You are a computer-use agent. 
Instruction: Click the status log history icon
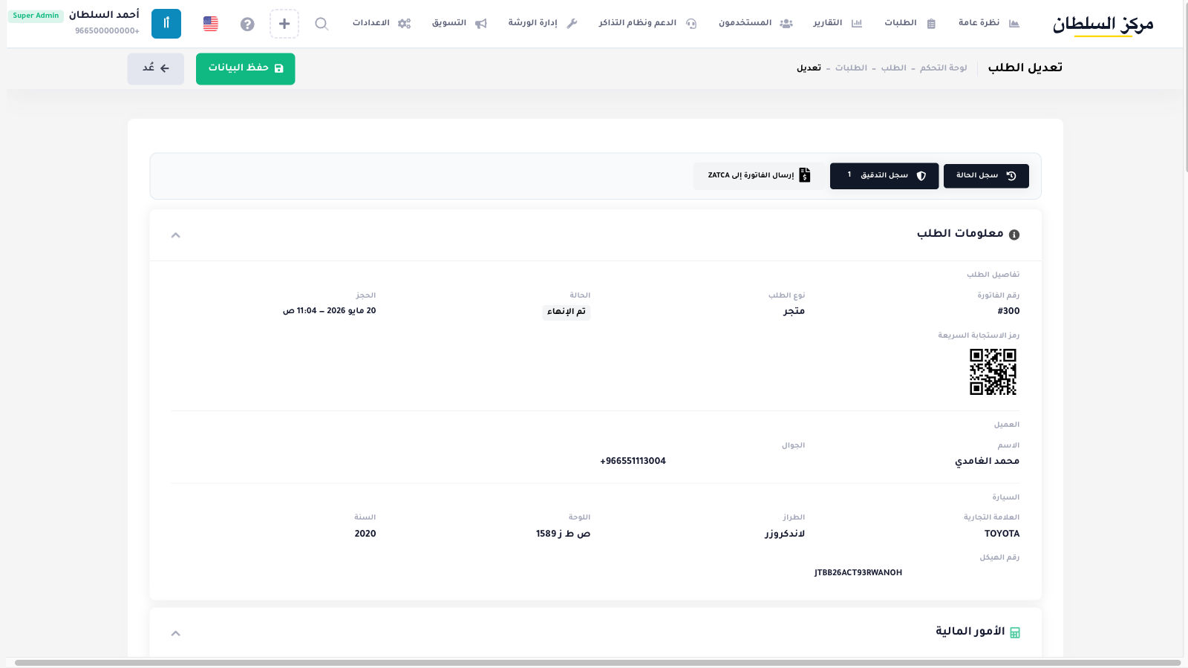point(1011,176)
